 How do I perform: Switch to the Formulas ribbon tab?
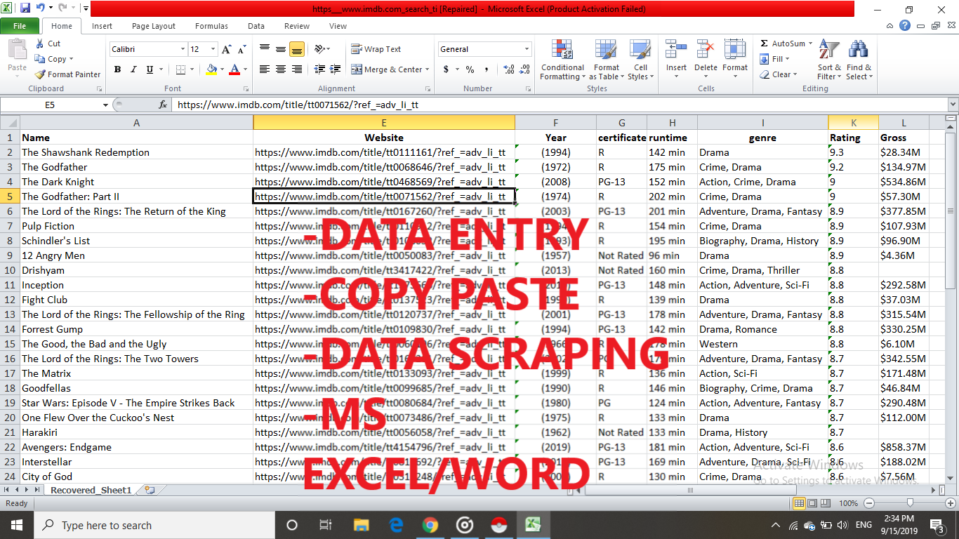pyautogui.click(x=211, y=26)
